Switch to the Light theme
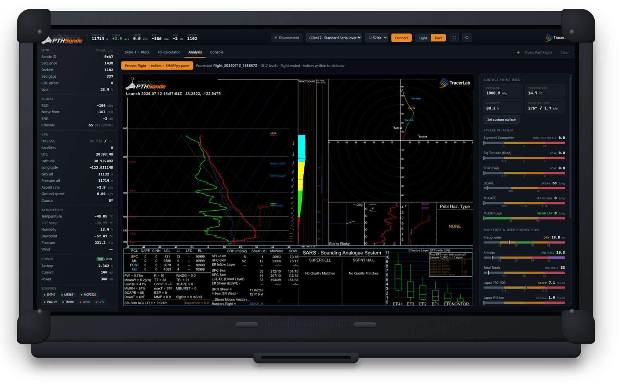 tap(423, 38)
